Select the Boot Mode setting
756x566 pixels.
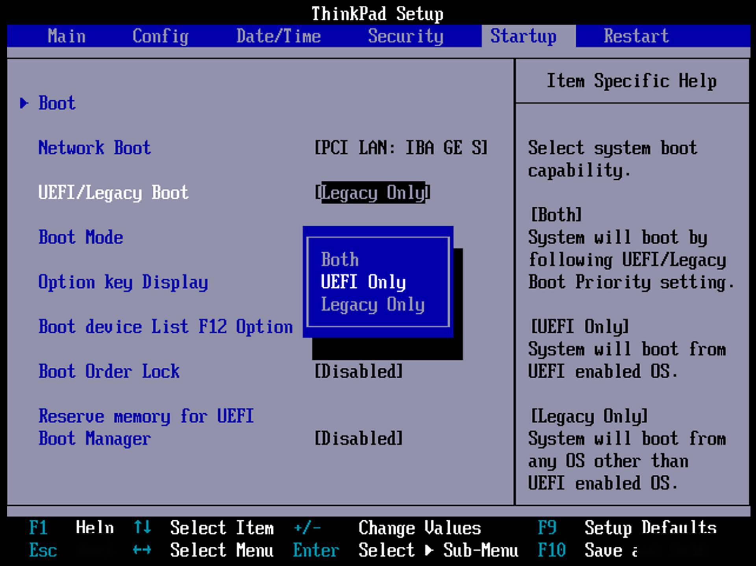coord(81,237)
